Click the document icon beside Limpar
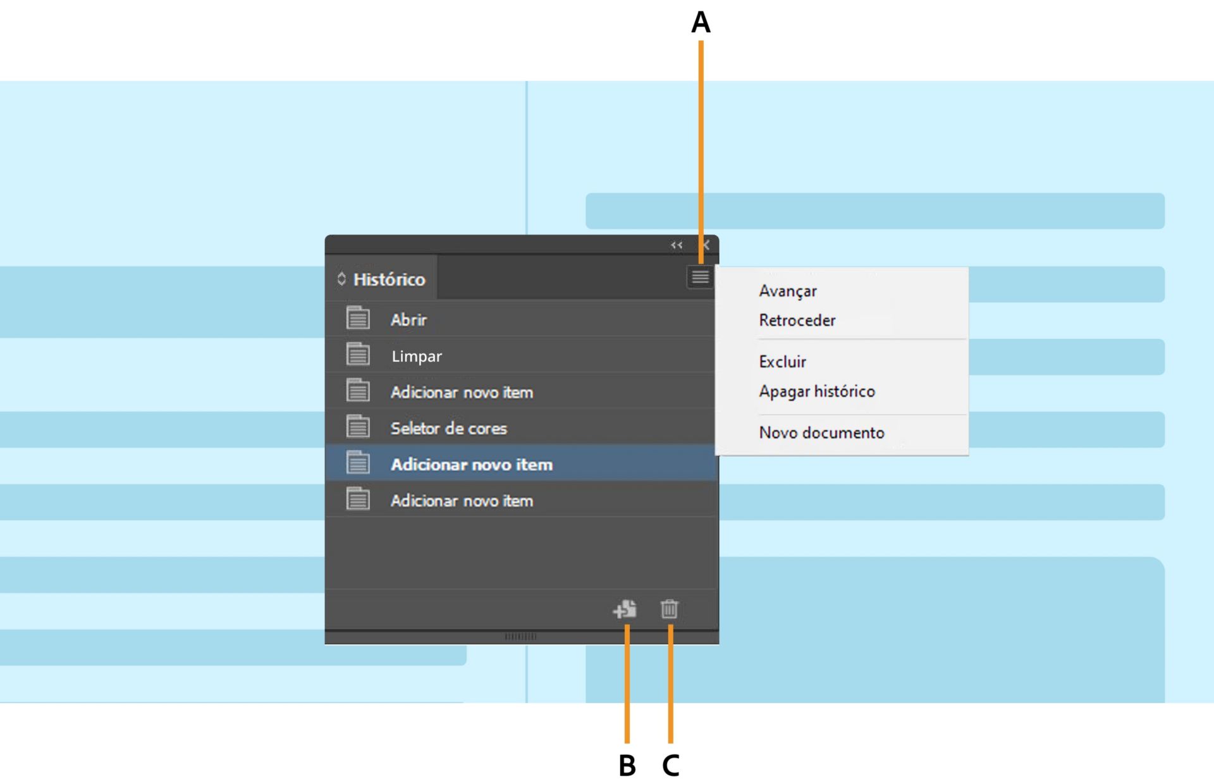Screen dimensions: 1214x784 (x=358, y=354)
